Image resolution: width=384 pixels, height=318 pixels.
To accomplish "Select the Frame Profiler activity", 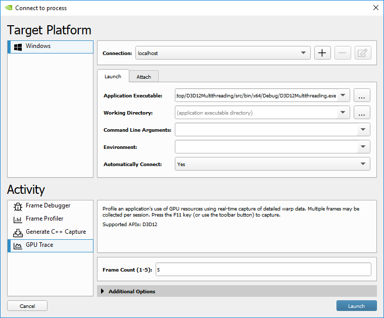I will [44, 219].
